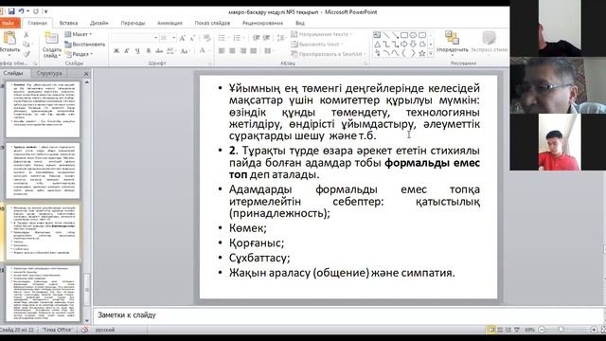Pick font color with the A swatch
Viewport: 606px width, 341px height.
(202, 51)
